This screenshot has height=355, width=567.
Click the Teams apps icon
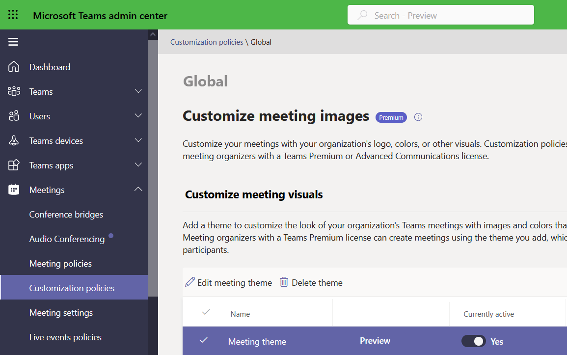pyautogui.click(x=14, y=165)
